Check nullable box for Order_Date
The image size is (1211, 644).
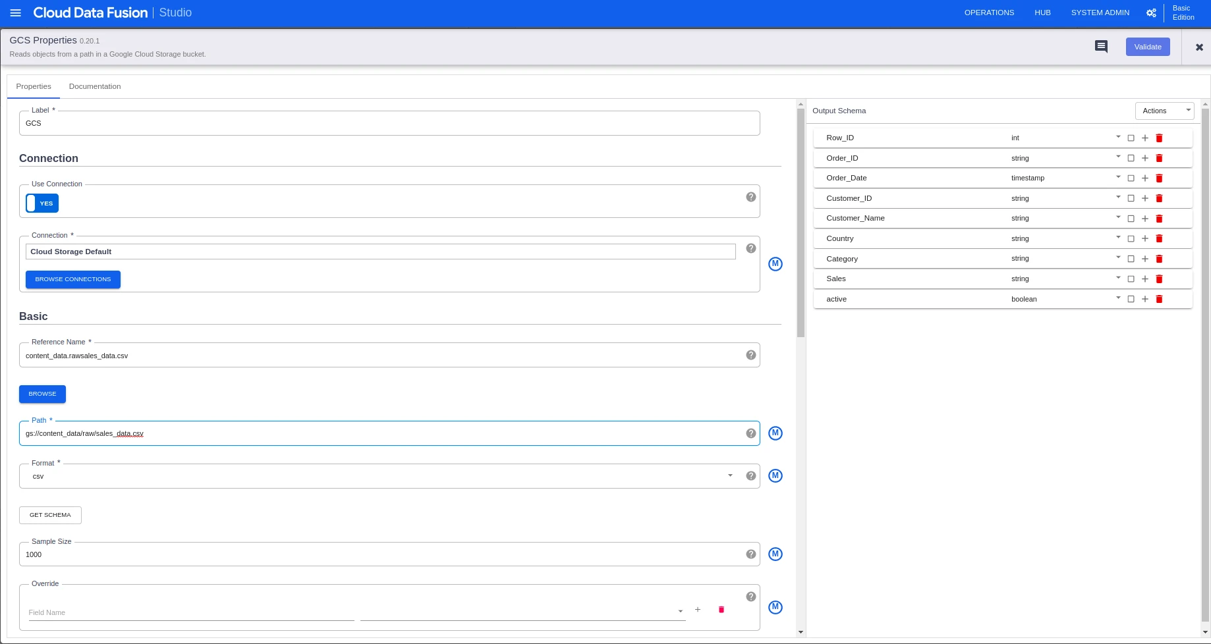pos(1131,178)
